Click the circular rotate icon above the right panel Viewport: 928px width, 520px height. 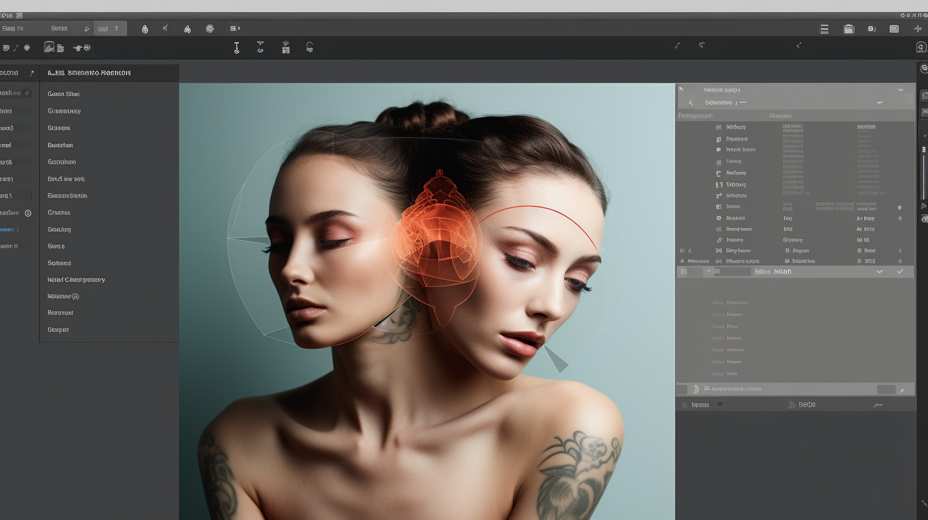702,45
